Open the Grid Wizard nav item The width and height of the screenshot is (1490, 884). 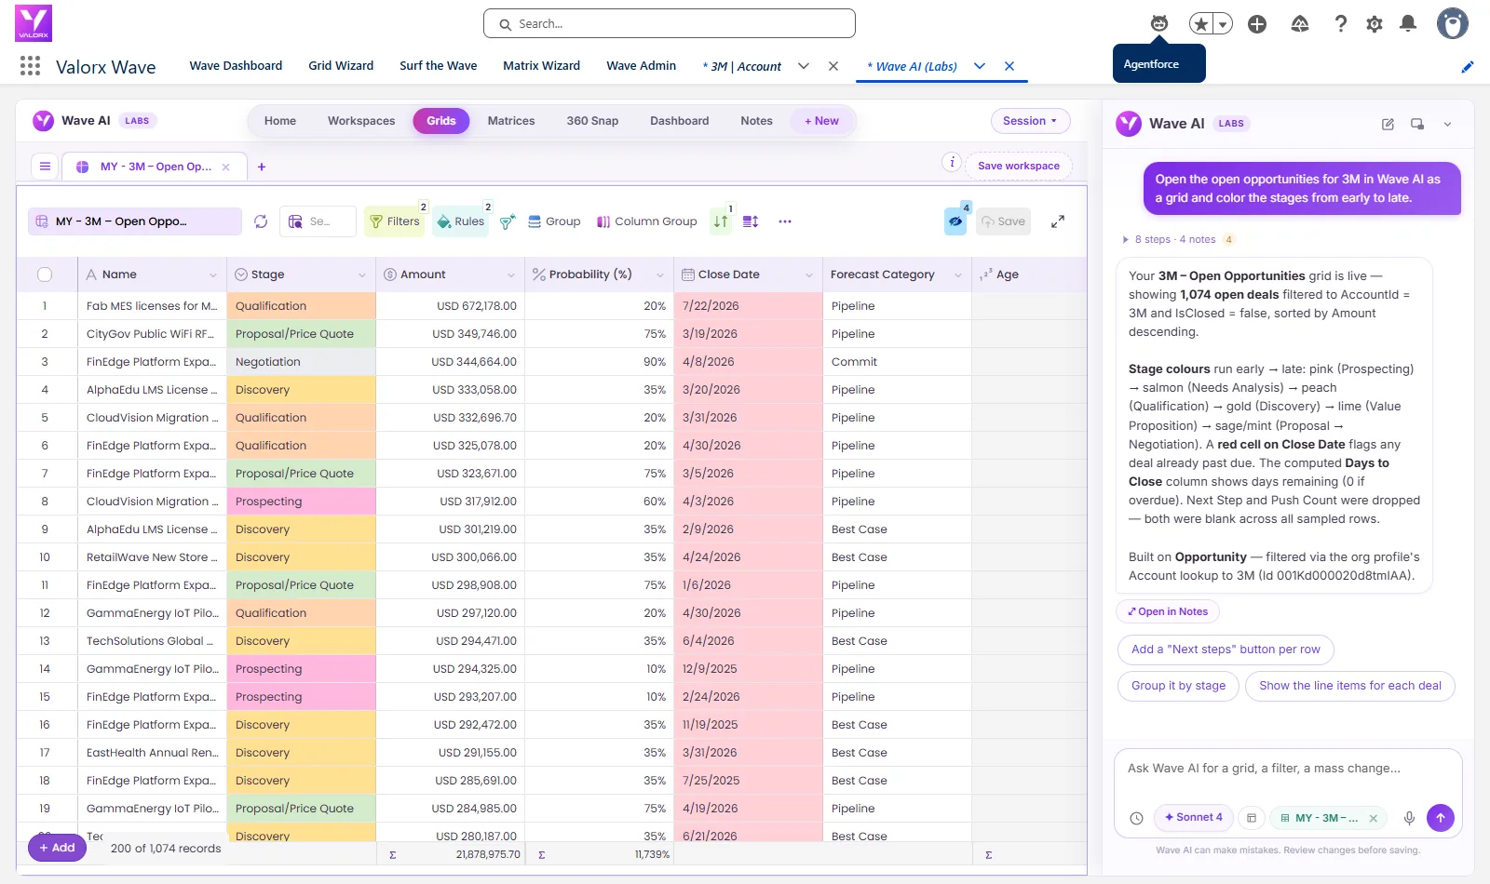341,66
